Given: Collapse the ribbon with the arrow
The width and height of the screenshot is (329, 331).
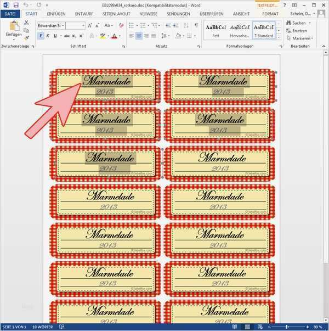Looking at the screenshot, I should [324, 46].
